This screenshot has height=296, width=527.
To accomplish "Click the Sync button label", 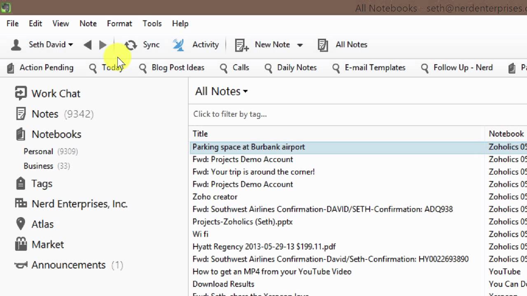I will click(x=151, y=45).
